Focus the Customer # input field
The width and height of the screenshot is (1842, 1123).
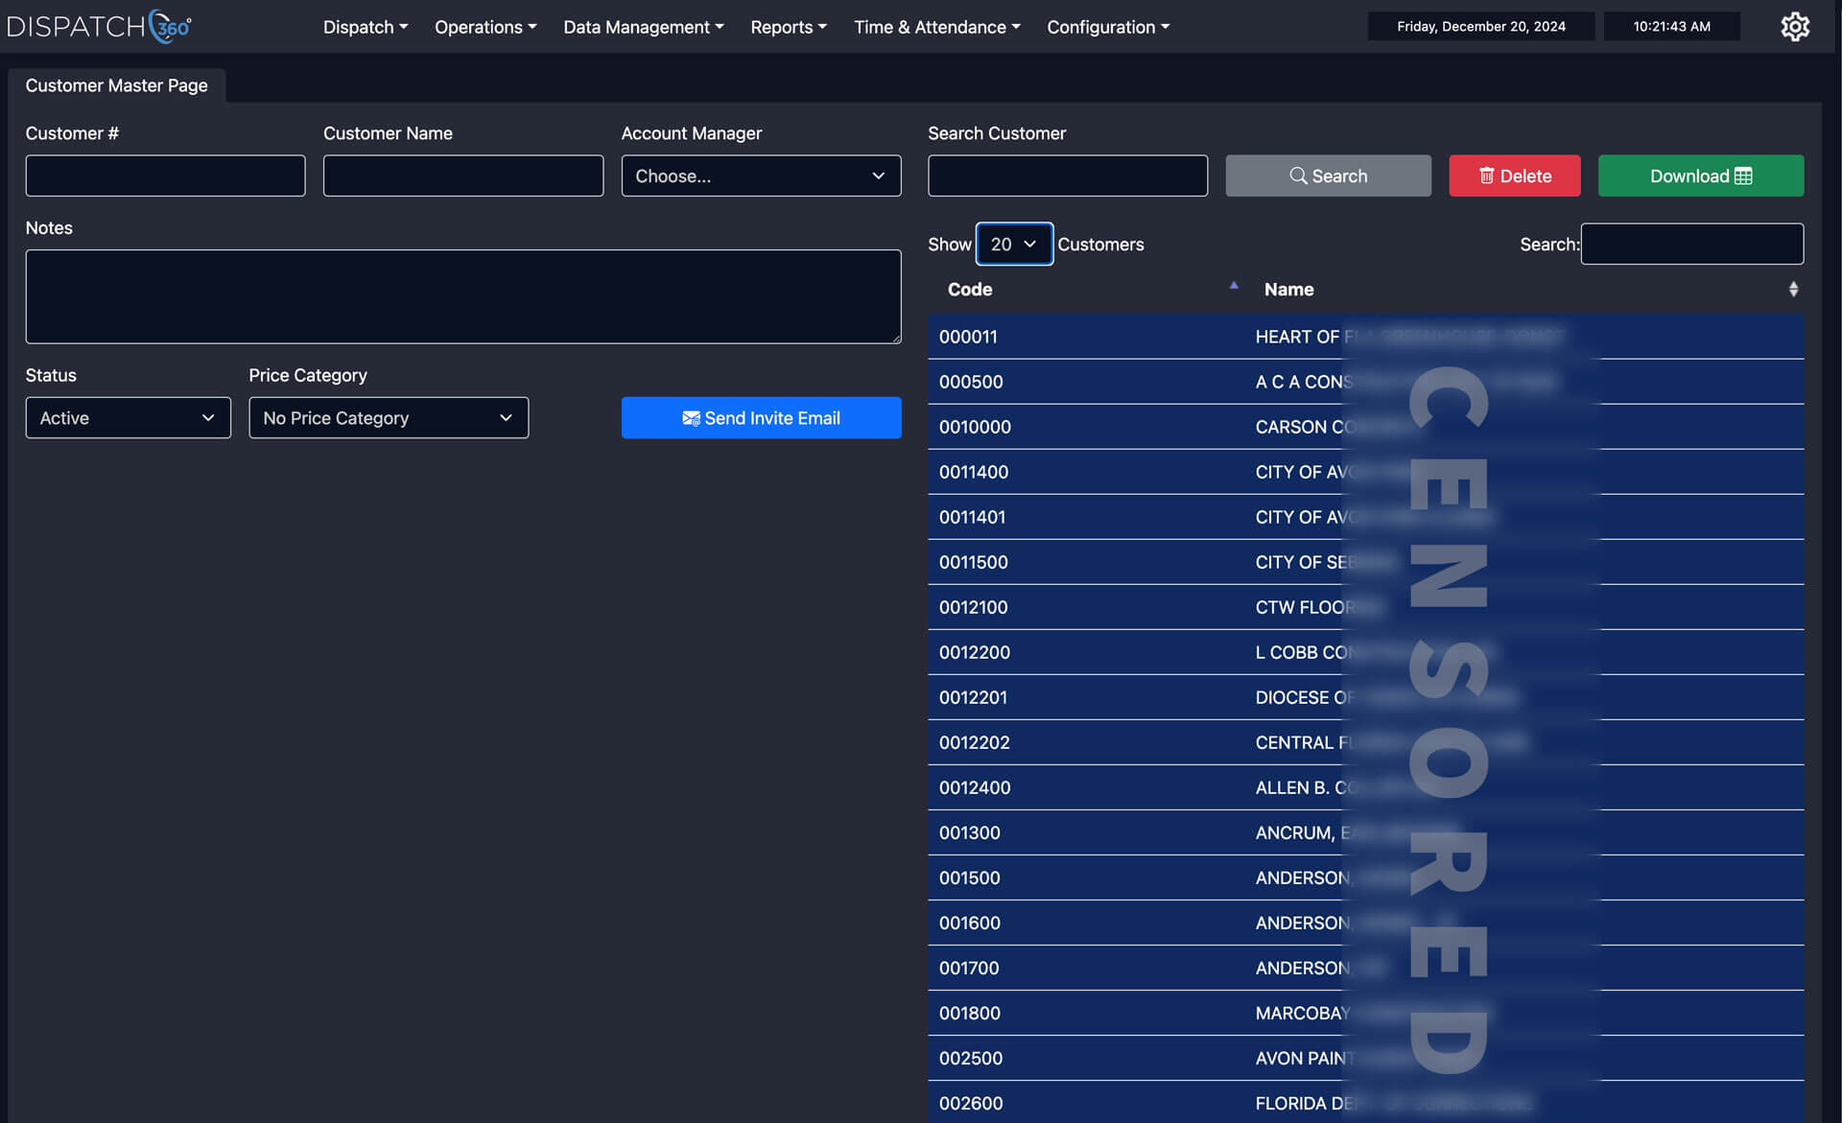click(165, 175)
